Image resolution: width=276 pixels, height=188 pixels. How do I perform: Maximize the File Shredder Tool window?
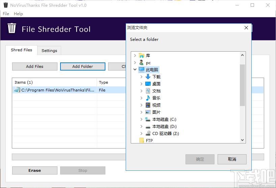coord(252,5)
